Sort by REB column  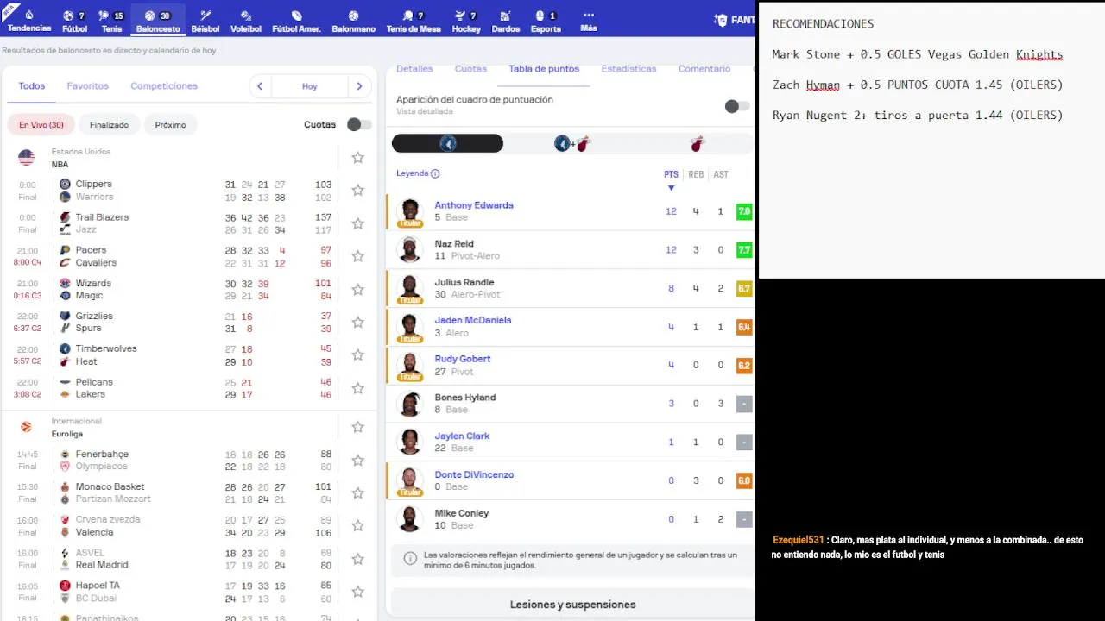tap(696, 174)
